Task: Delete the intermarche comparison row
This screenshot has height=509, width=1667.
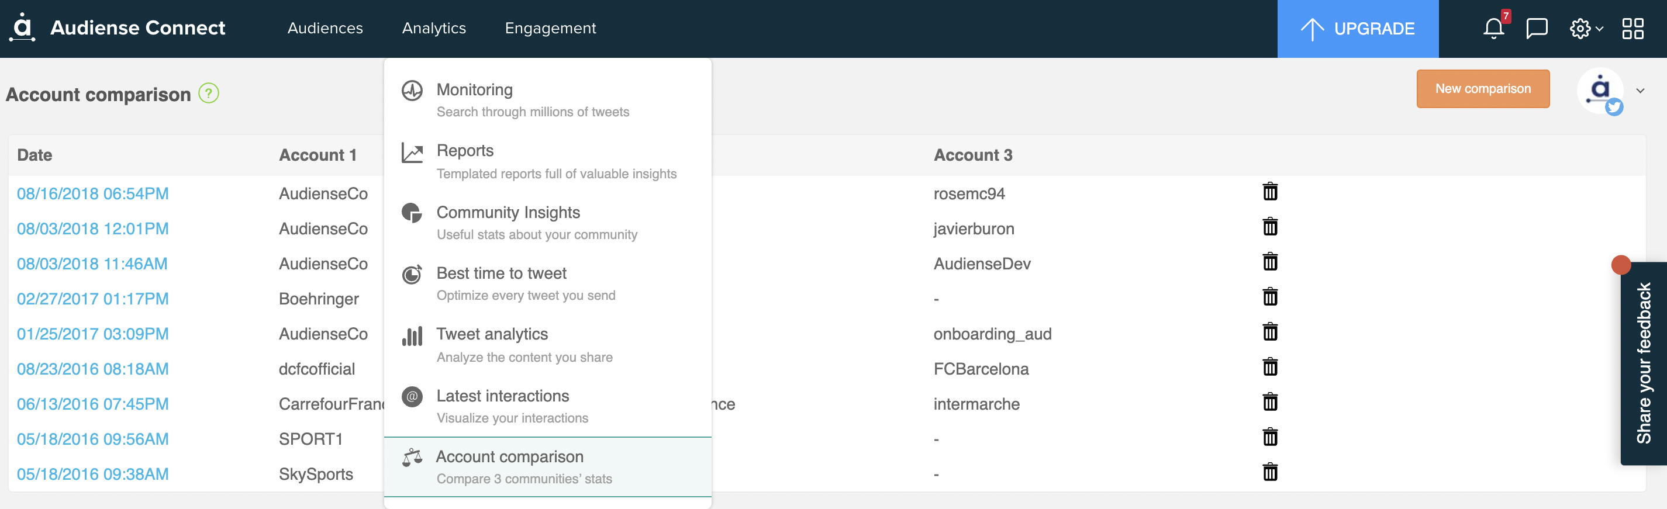Action: pyautogui.click(x=1271, y=402)
